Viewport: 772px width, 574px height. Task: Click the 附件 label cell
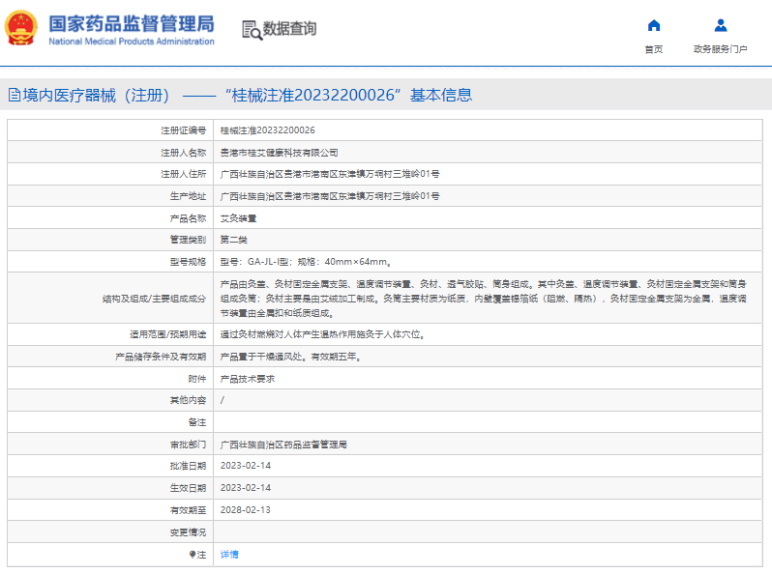point(110,379)
